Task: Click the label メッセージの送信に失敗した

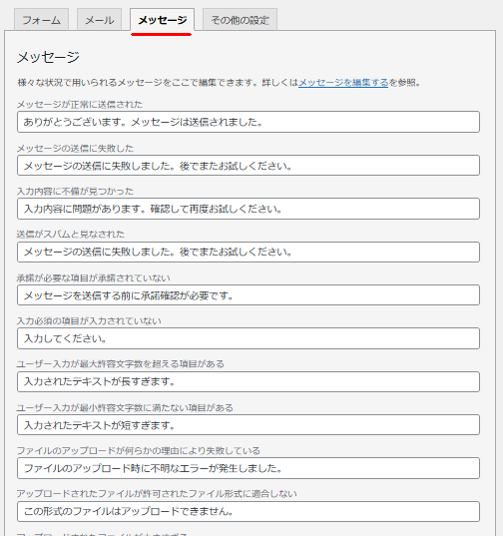Action: pyautogui.click(x=75, y=148)
